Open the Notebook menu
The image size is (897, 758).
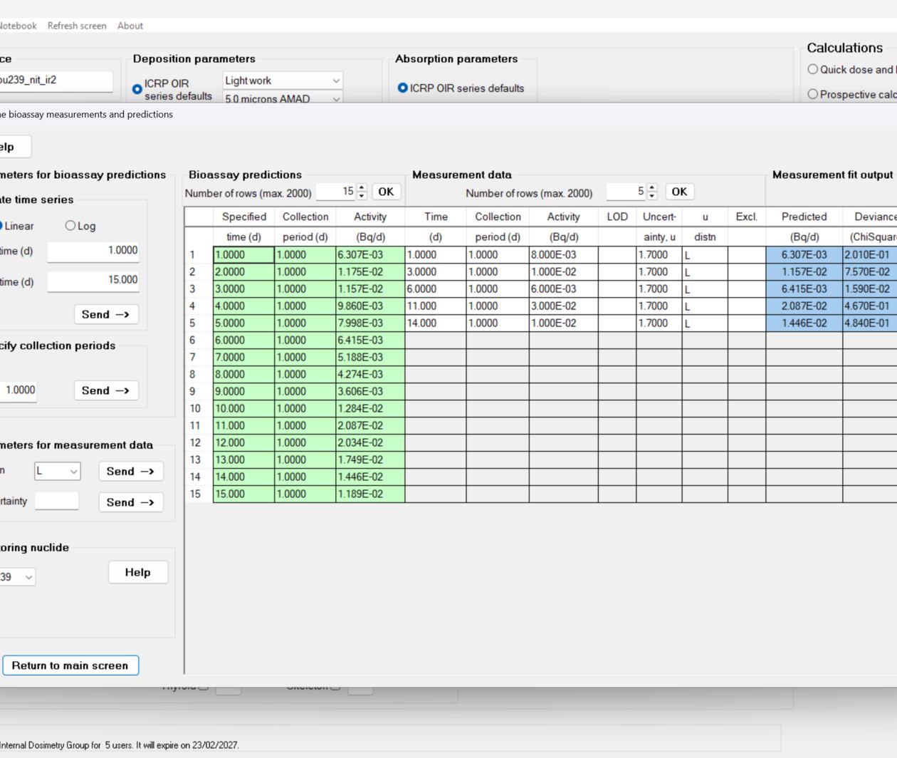point(18,26)
